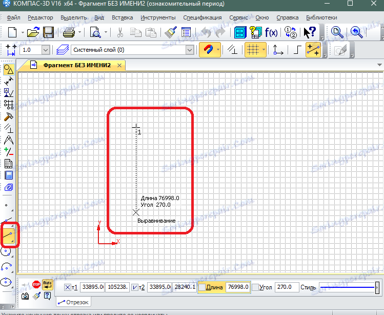This screenshot has width=384, height=315.
Task: Toggle the т1 point fix checkbox
Action: 68,287
